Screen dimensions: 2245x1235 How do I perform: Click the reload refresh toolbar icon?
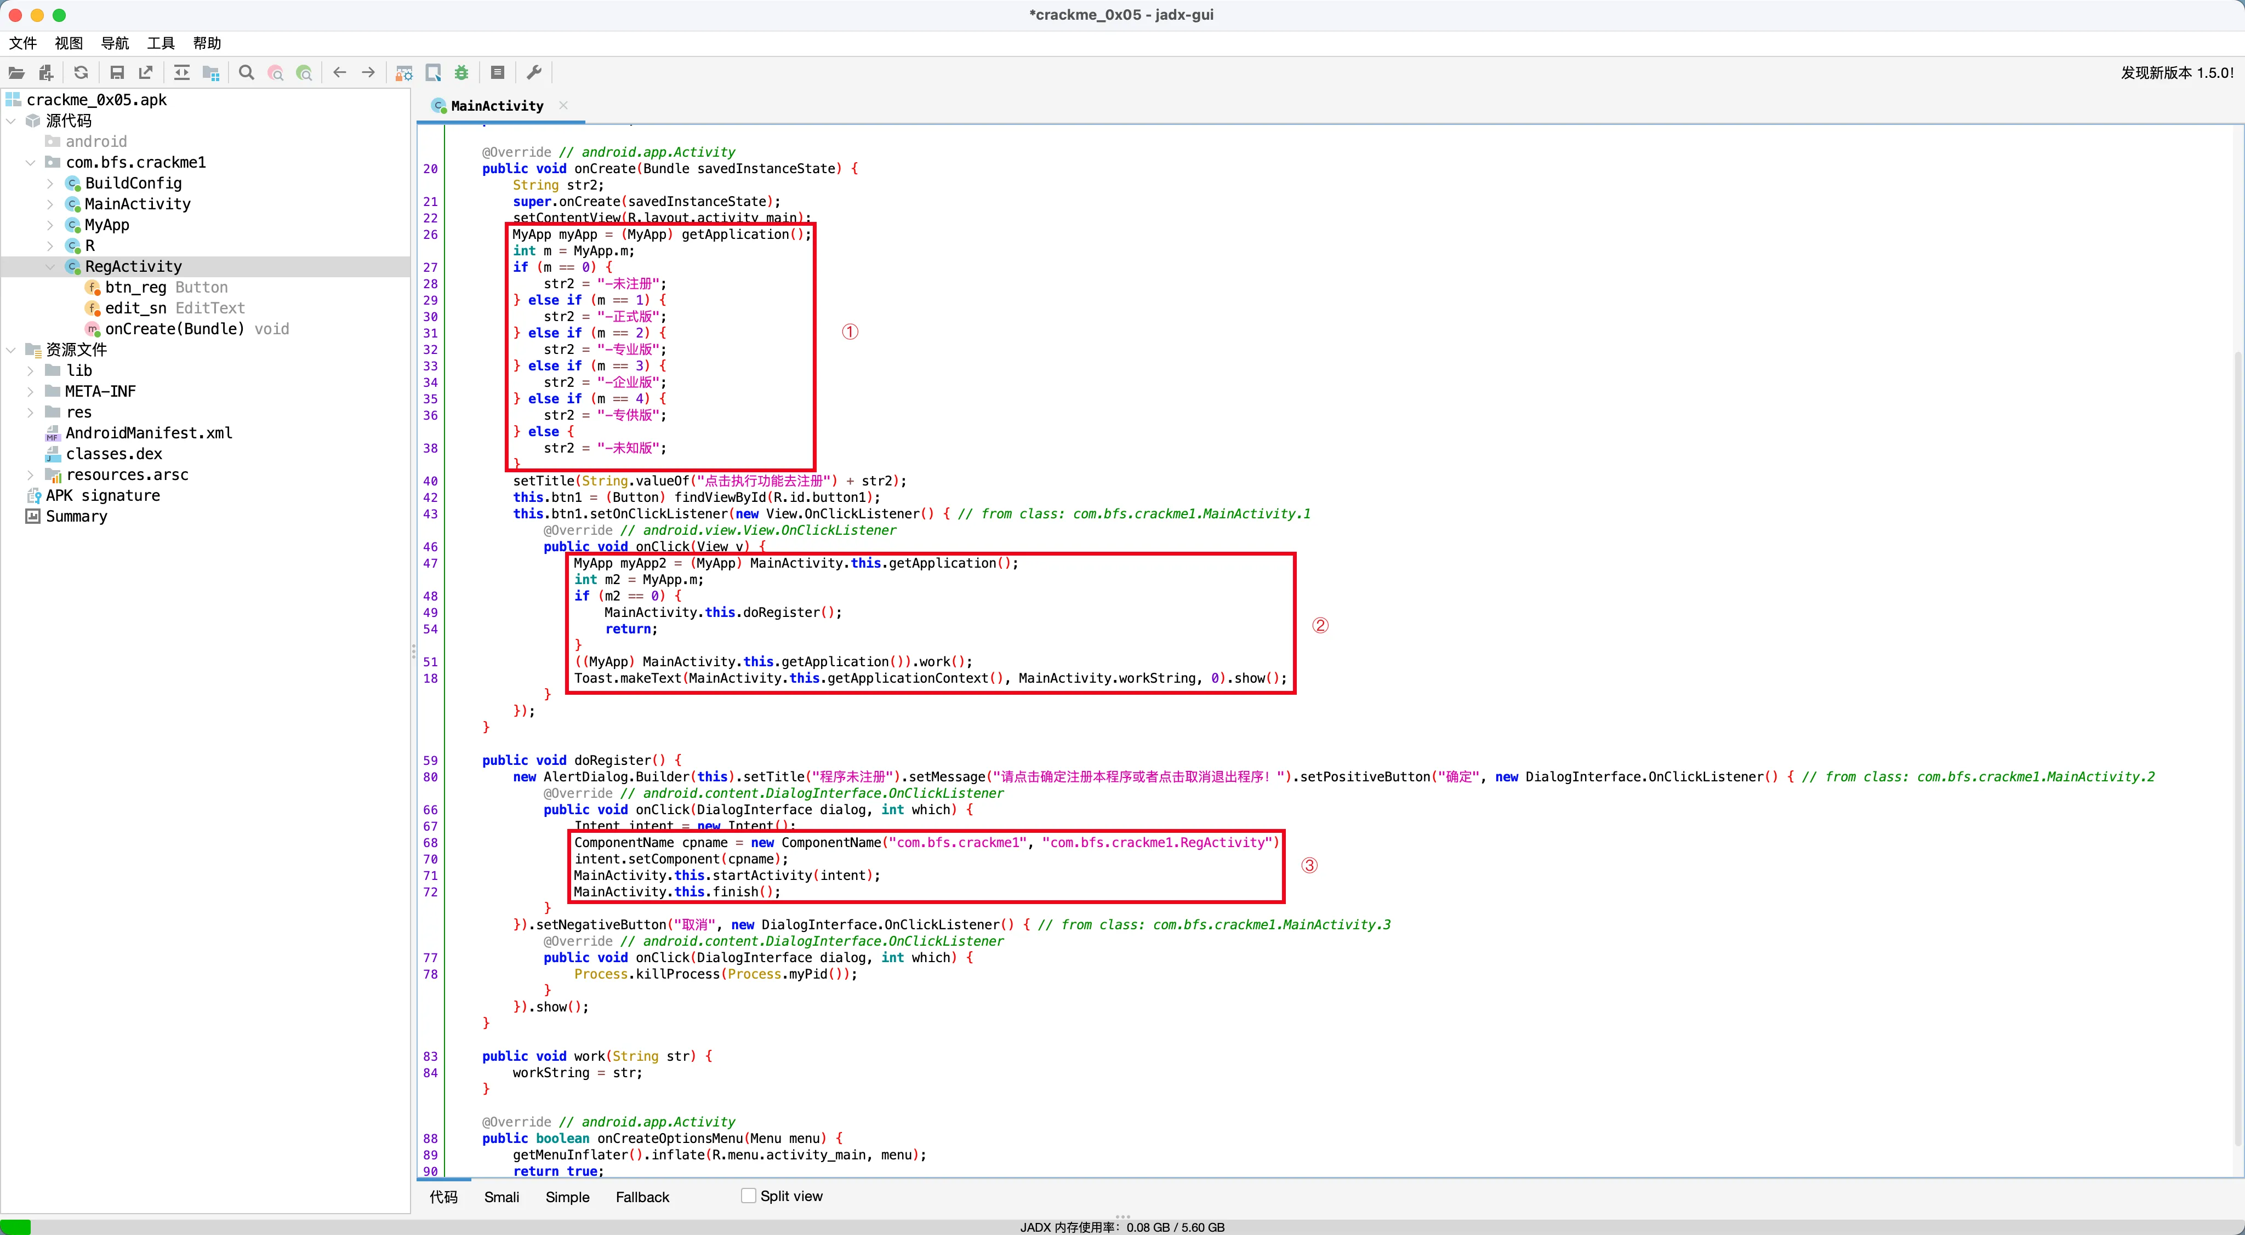click(81, 73)
